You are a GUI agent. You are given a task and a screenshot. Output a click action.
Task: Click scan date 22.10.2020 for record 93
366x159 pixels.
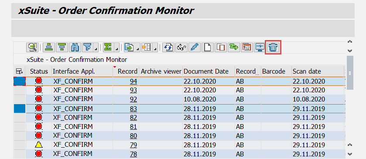309,90
